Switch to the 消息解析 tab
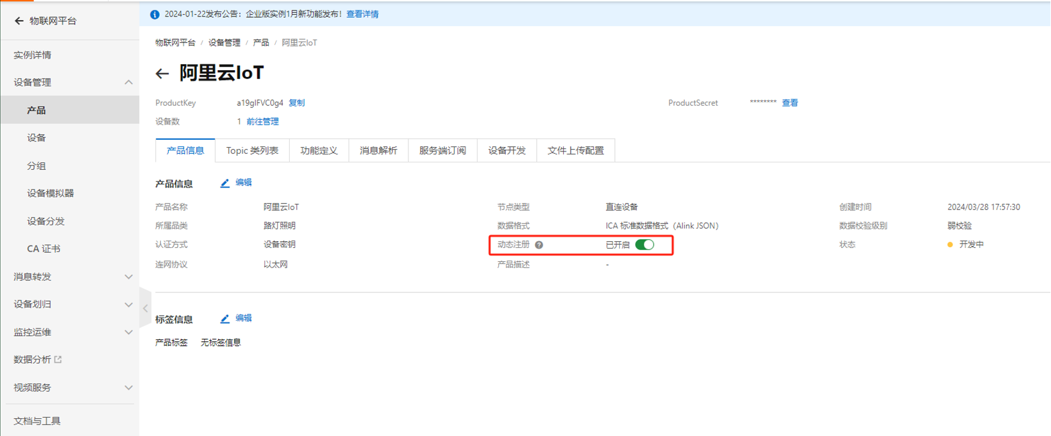 click(378, 150)
